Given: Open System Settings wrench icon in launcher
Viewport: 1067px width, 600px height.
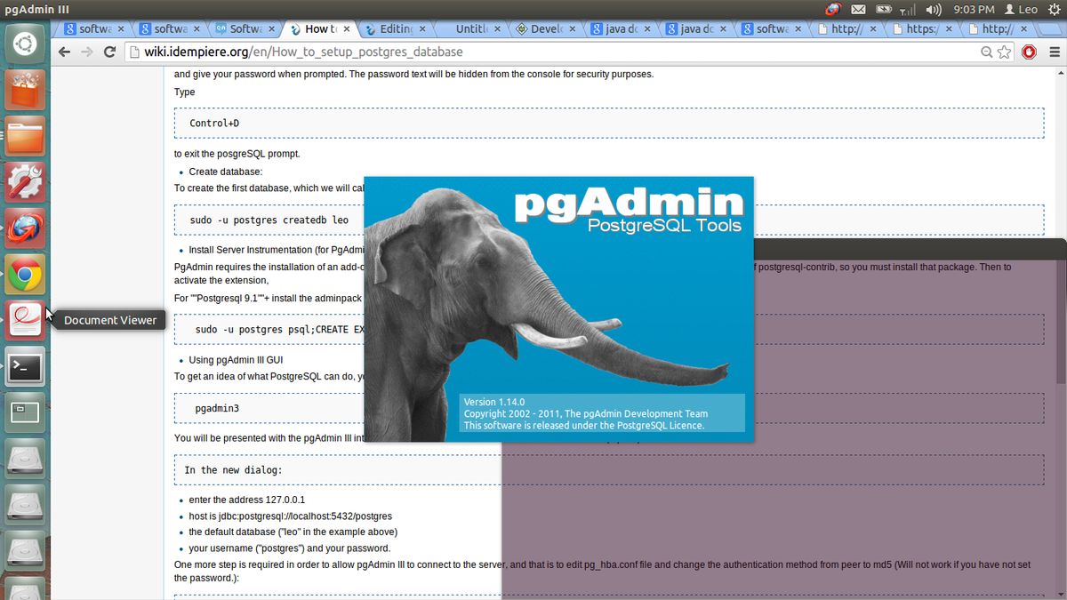Looking at the screenshot, I should [25, 182].
